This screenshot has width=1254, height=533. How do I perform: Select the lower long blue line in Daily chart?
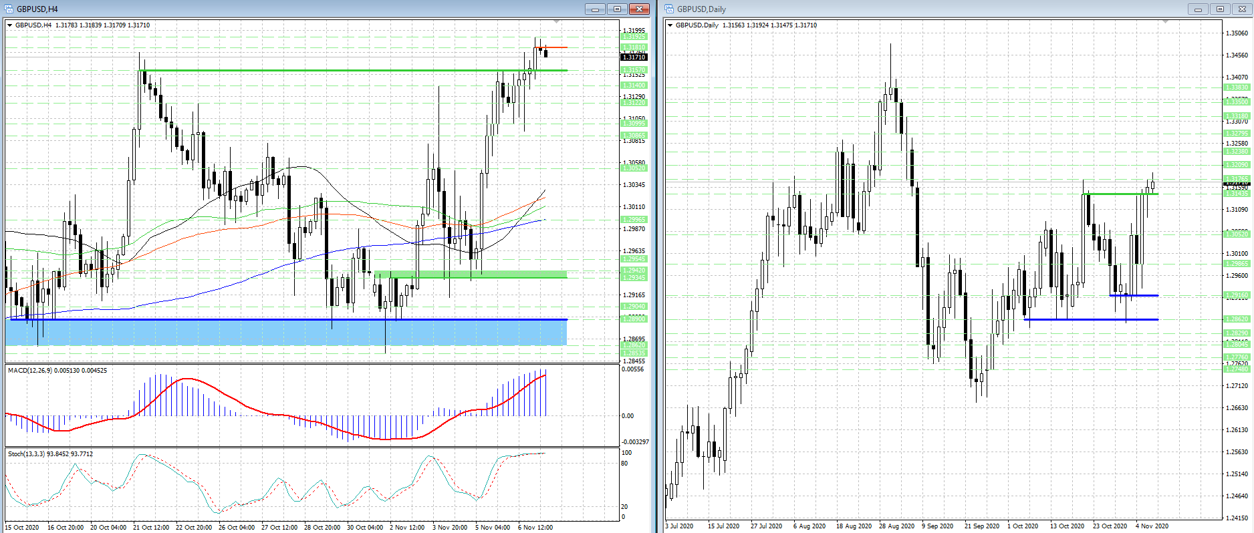click(1091, 319)
